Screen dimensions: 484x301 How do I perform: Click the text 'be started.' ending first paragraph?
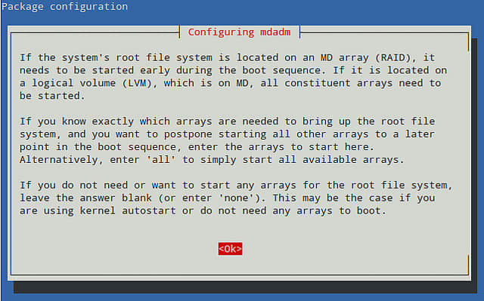click(52, 96)
